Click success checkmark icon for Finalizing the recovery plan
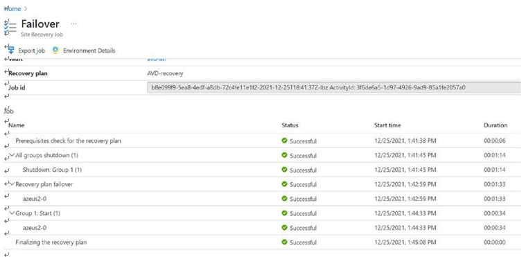The height and width of the screenshot is (257, 526). pyautogui.click(x=284, y=242)
